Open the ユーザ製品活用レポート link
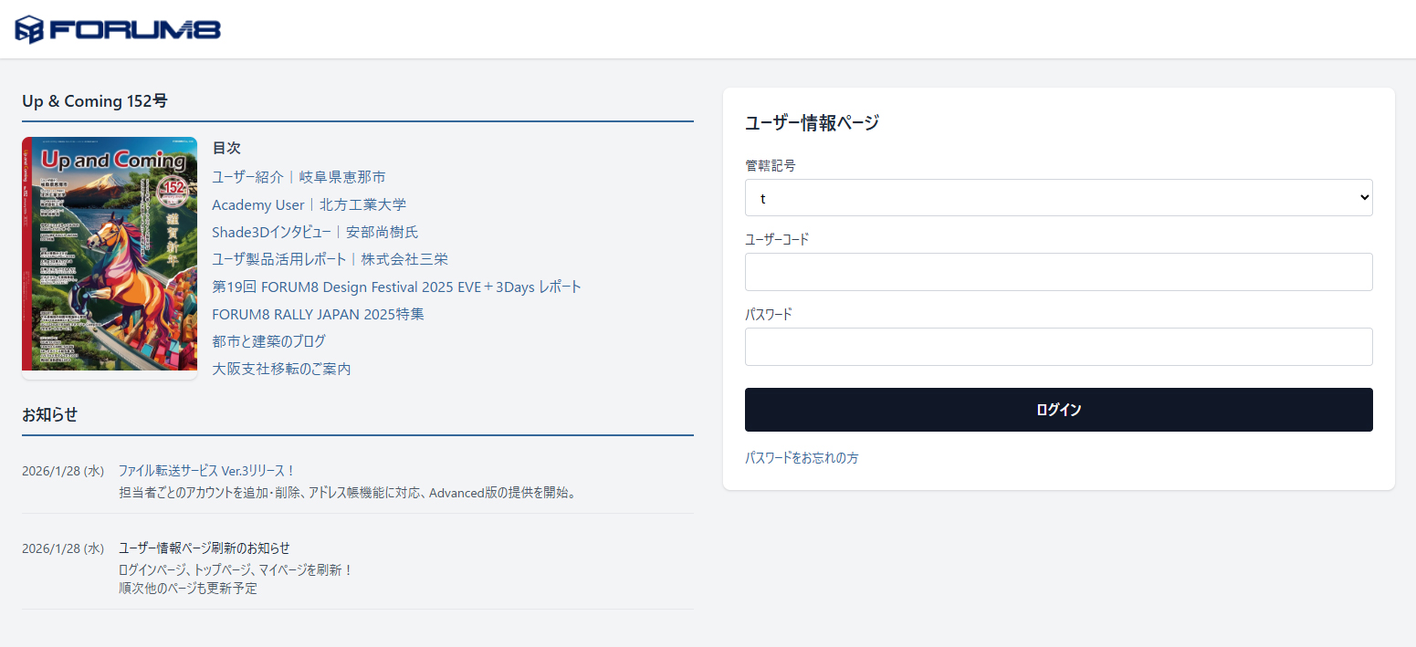 point(278,259)
